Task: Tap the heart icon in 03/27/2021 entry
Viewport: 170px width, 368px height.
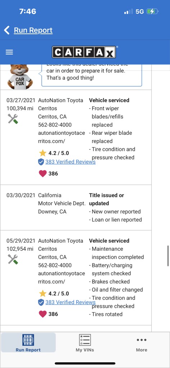Action: pos(42,174)
